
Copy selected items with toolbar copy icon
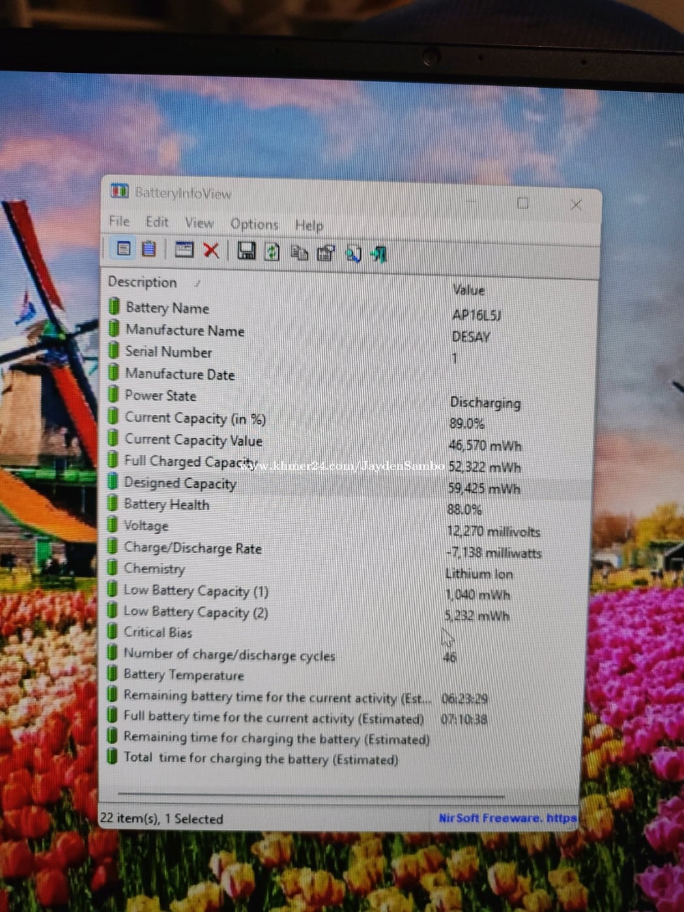[x=299, y=253]
